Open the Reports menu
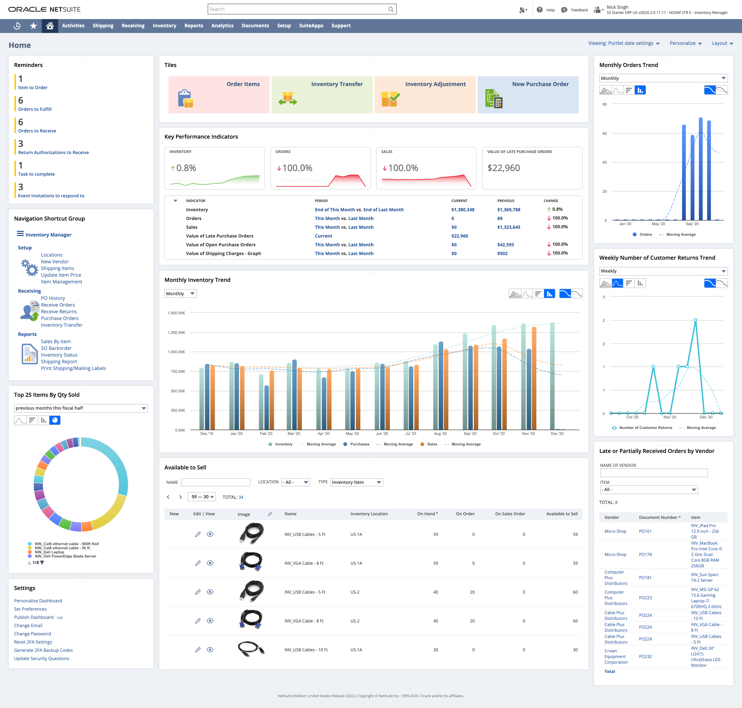This screenshot has width=742, height=708. click(193, 26)
